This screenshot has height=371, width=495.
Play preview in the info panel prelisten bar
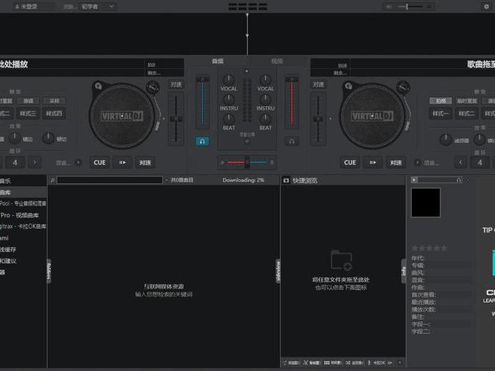[414, 180]
